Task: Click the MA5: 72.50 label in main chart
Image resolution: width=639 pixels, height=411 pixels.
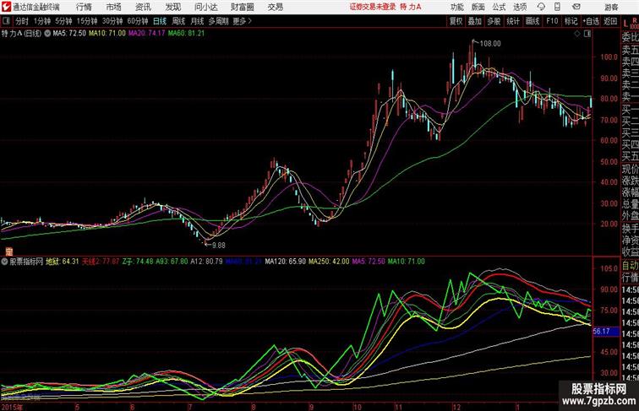Action: pos(69,34)
